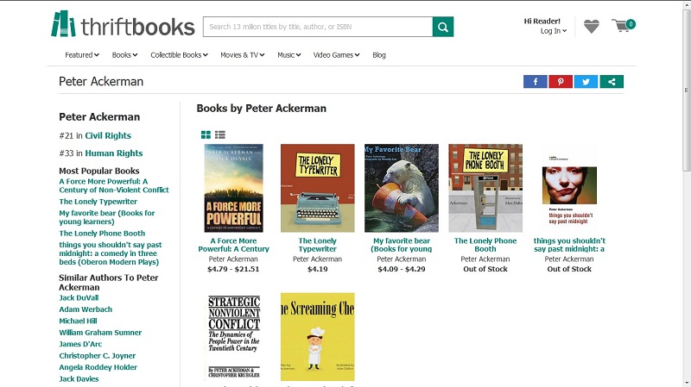Share page on Facebook

[536, 81]
